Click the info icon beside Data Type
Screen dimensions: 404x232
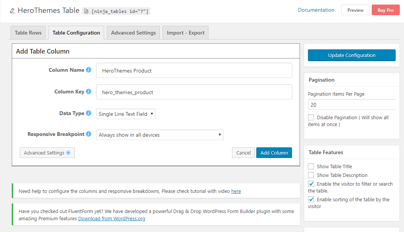88,113
